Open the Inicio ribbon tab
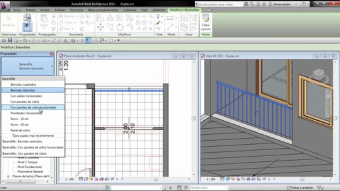 [17, 10]
